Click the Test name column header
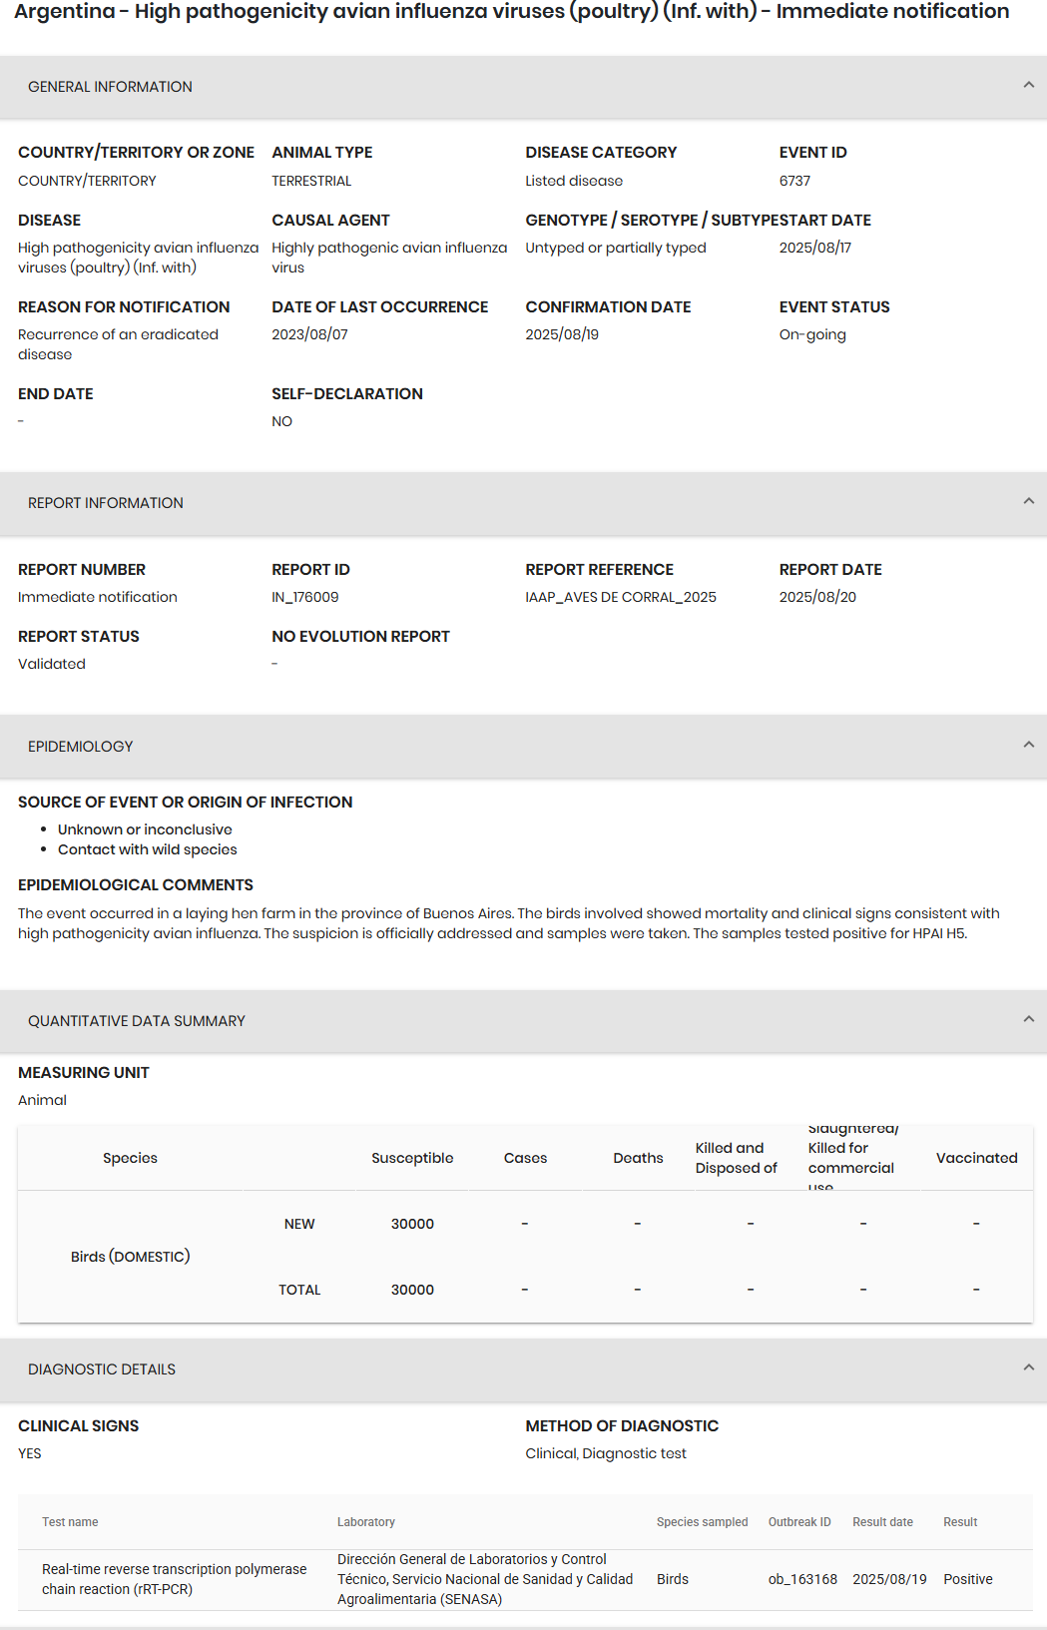Screen dimensions: 1047x1630 [70, 1522]
